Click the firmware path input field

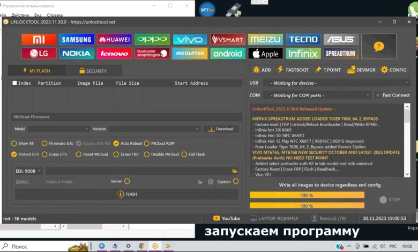[x=139, y=171]
